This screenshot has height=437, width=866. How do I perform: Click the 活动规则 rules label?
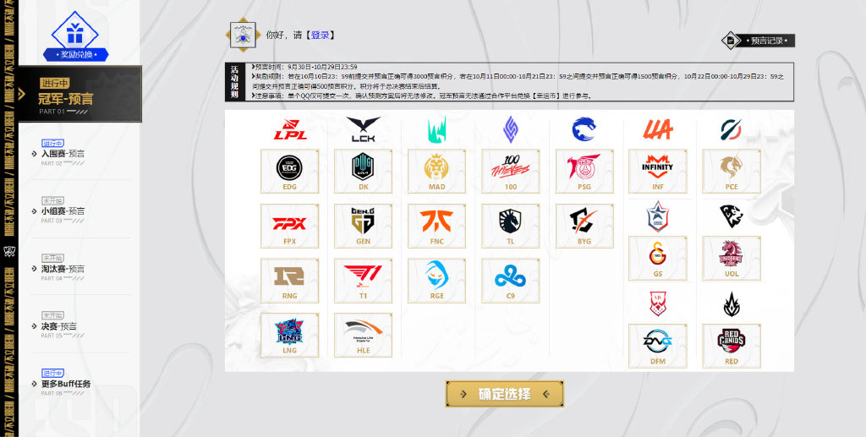[x=235, y=82]
